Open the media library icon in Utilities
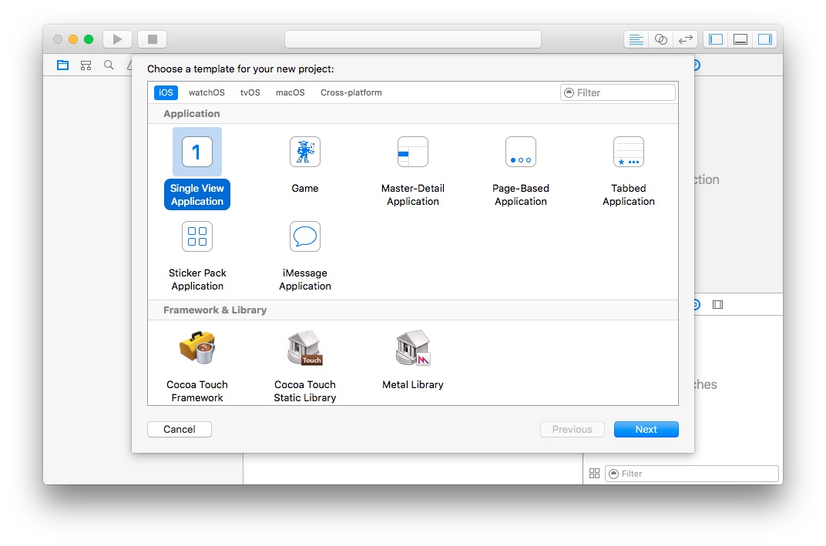 tap(717, 304)
